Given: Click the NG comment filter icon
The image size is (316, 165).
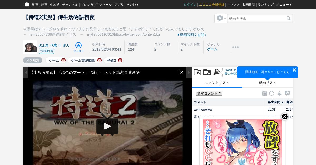Looking at the screenshot, I should coord(287,93).
